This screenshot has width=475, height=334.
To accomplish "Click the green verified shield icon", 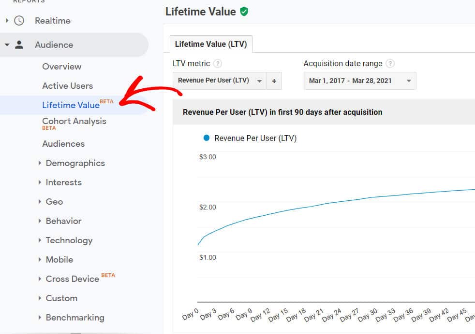I will coord(244,12).
